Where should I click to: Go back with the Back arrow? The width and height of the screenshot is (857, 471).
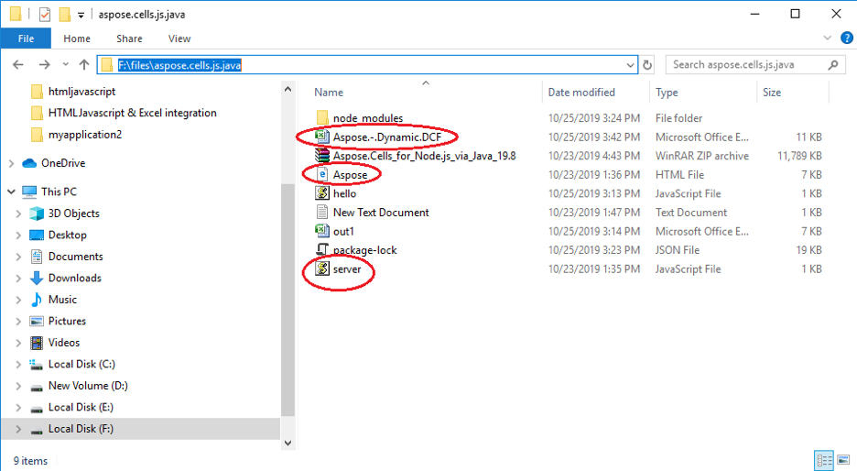coord(18,64)
